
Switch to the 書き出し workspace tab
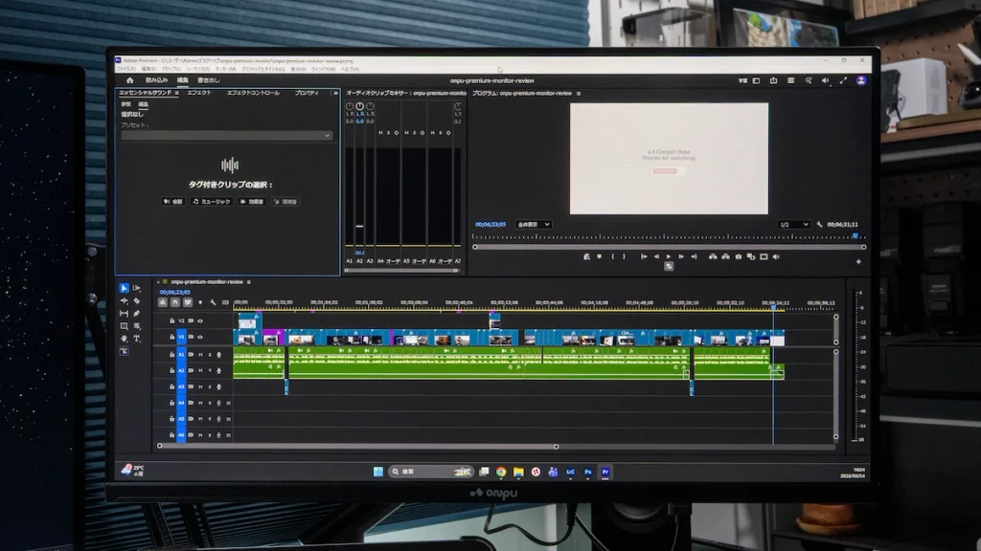pos(208,80)
